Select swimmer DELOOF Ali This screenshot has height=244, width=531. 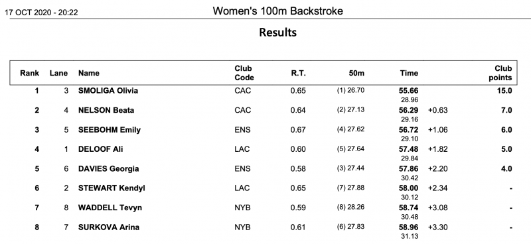point(101,149)
